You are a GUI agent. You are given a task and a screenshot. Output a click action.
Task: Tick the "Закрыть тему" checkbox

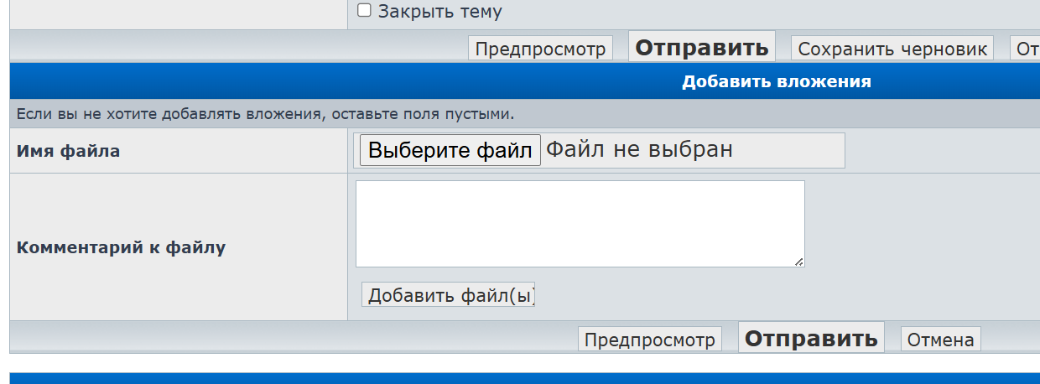click(x=364, y=11)
